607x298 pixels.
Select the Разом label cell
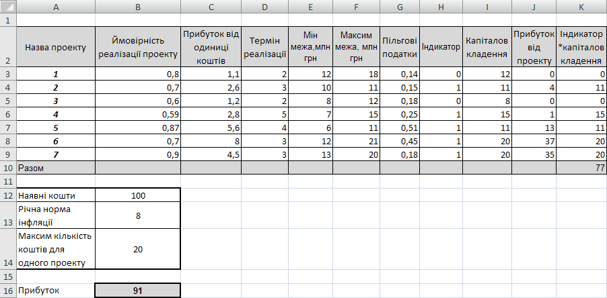pos(55,168)
